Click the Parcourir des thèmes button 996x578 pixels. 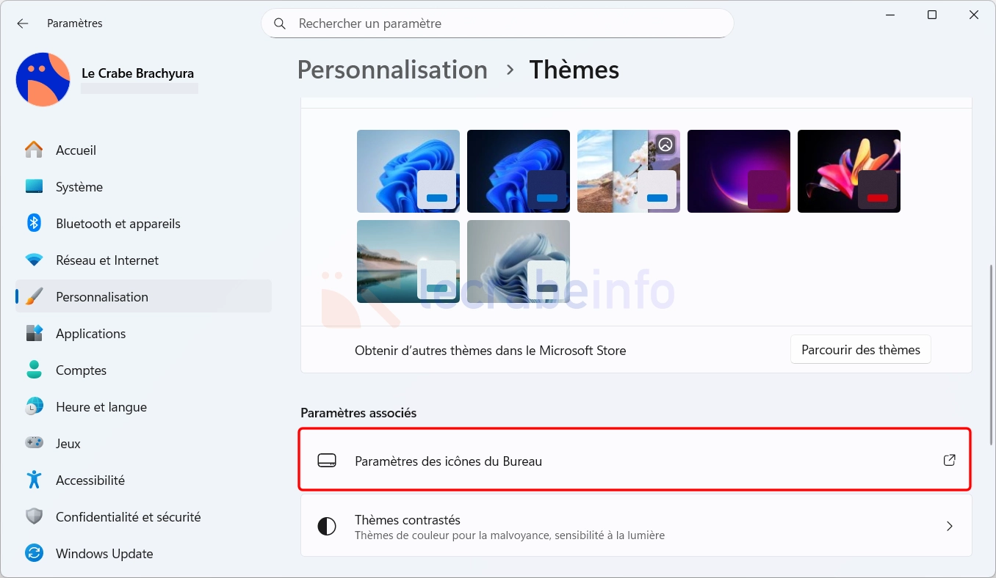click(x=861, y=350)
